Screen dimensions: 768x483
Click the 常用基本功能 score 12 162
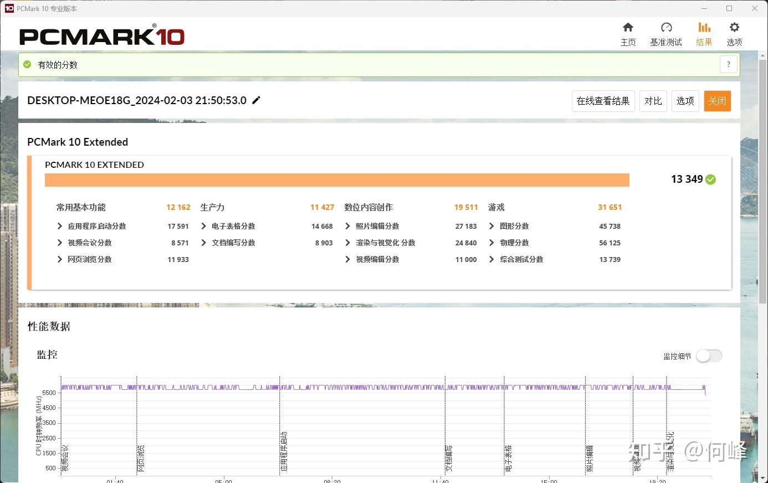[178, 207]
